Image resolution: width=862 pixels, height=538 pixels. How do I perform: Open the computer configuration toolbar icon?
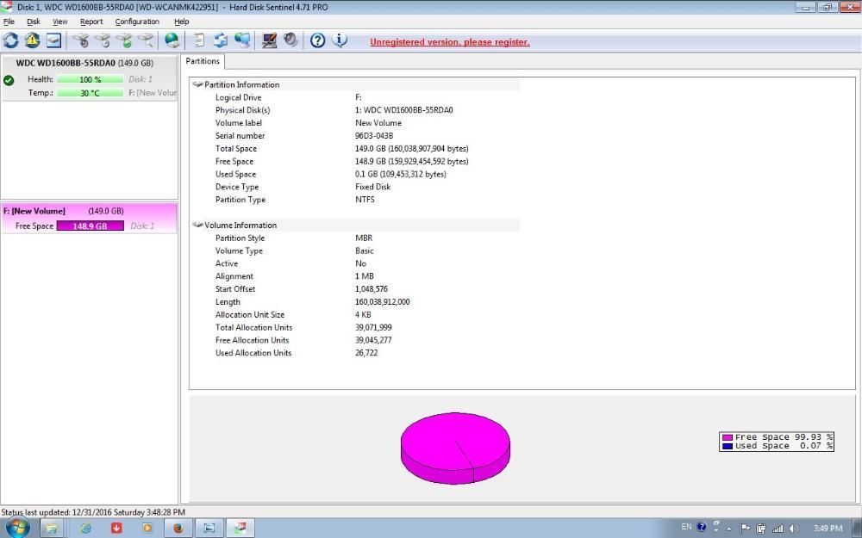269,40
